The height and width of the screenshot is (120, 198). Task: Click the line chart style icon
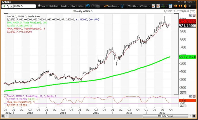click(x=153, y=6)
